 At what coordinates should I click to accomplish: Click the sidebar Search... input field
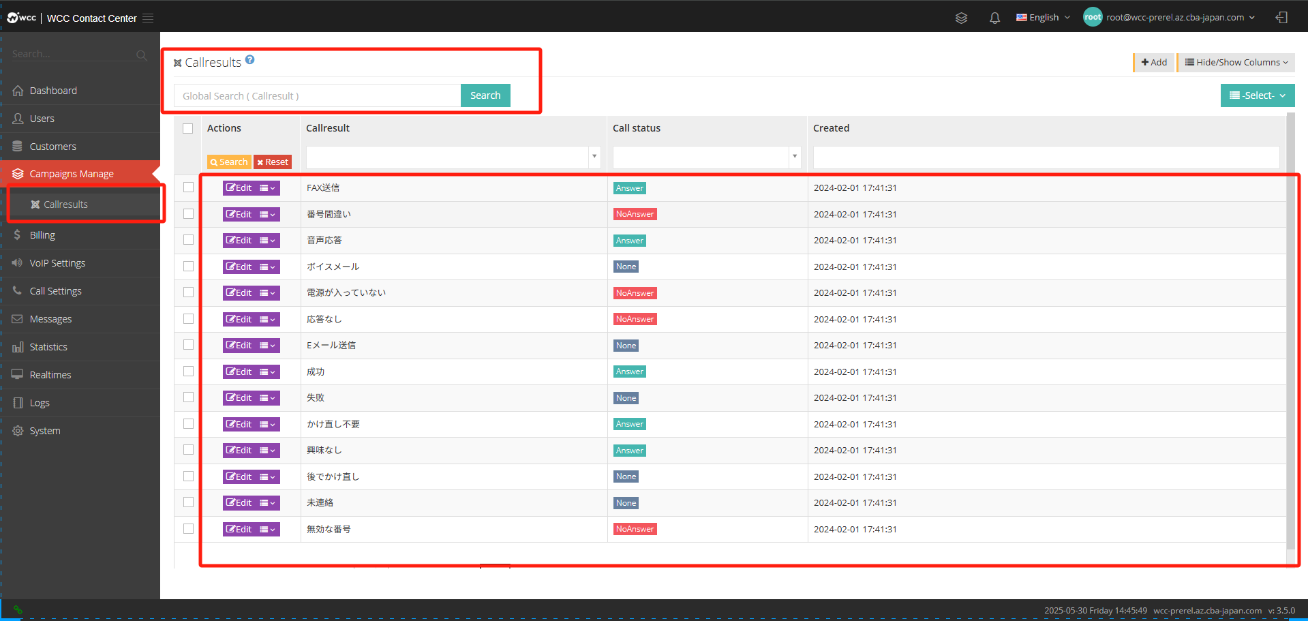point(72,54)
